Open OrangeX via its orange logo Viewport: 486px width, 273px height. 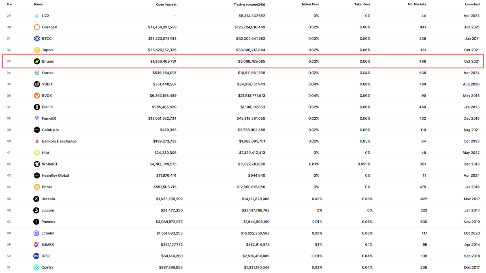point(37,27)
